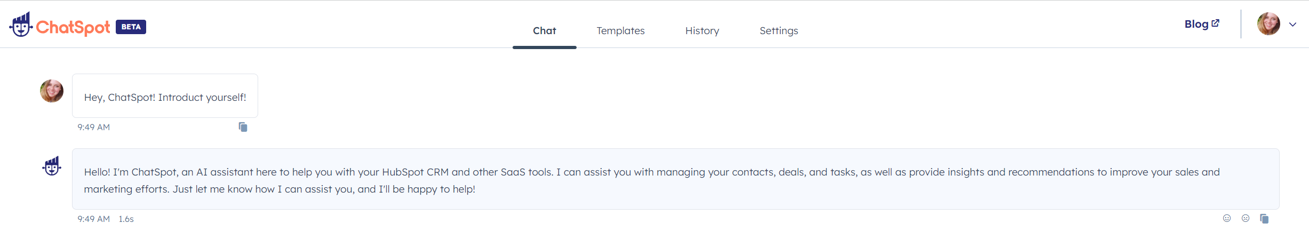Open the profile avatar menu in header
Image resolution: width=1309 pixels, height=247 pixels.
(1268, 24)
